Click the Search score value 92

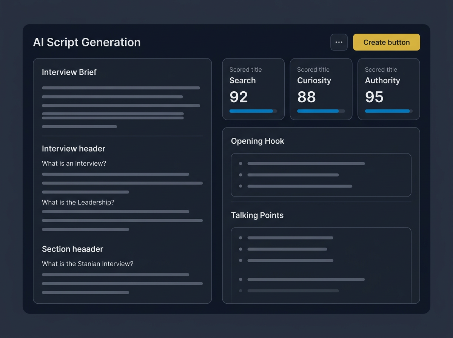[239, 97]
